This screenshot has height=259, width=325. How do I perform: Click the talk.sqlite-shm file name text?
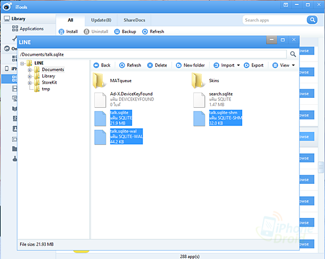click(223, 112)
